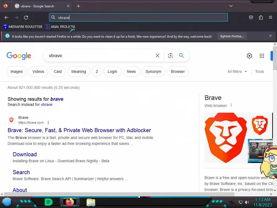The width and height of the screenshot is (277, 208).
Task: Click the blue magnifier search button
Action: 182,56
